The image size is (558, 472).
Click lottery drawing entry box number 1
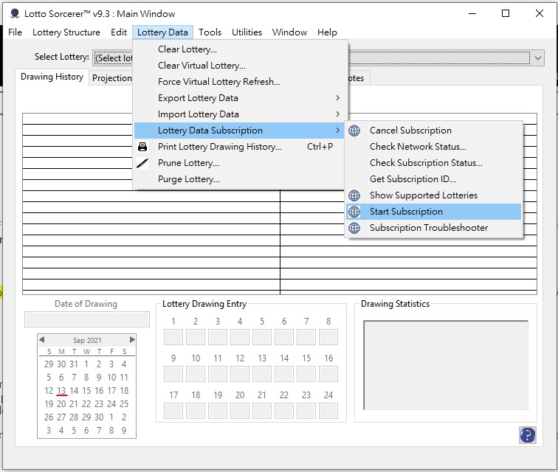pyautogui.click(x=173, y=337)
